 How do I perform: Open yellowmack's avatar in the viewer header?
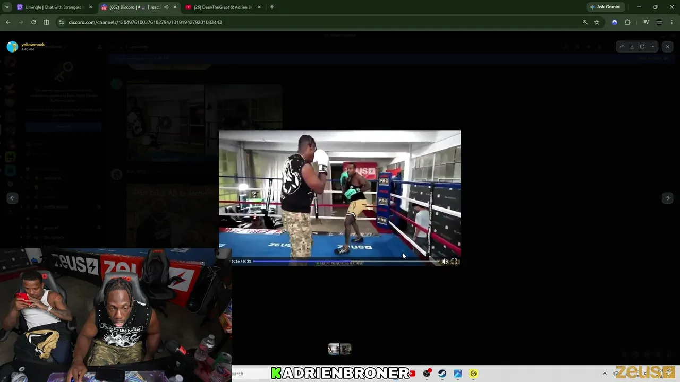[x=12, y=47]
